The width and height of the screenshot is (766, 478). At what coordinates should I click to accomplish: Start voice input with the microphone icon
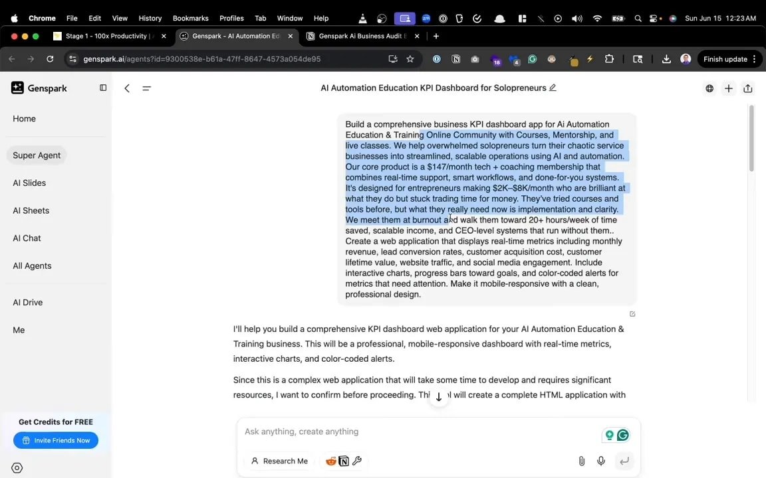(x=600, y=461)
